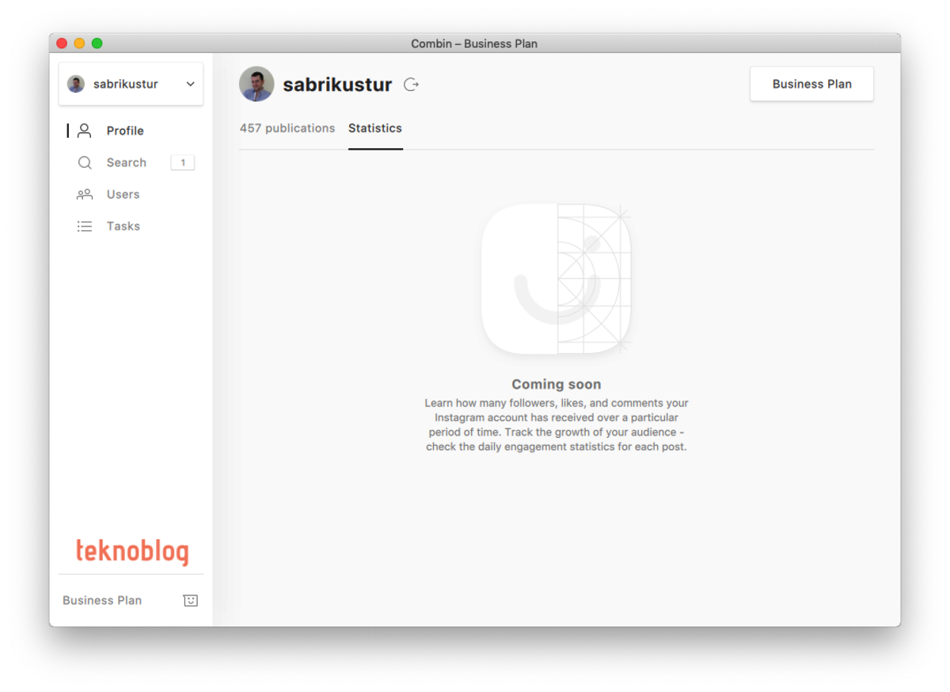Screen dimensions: 950x692
Task: Click the large sabrikustur profile avatar
Action: 256,84
